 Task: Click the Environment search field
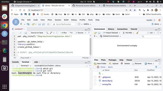point(151,36)
